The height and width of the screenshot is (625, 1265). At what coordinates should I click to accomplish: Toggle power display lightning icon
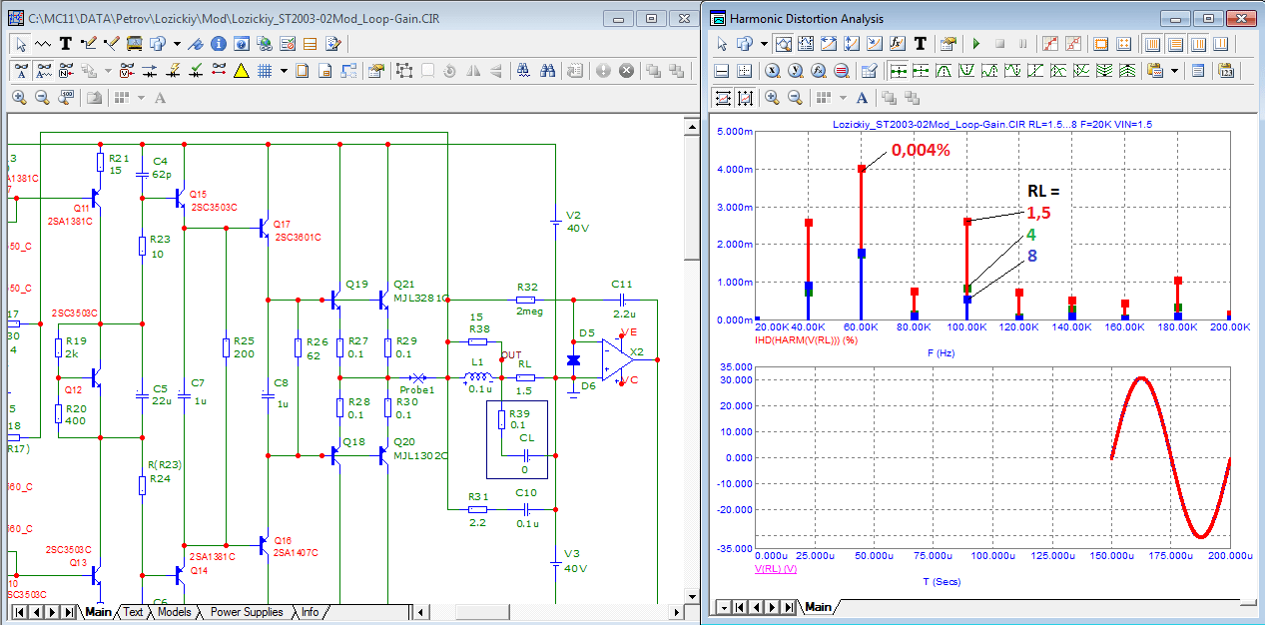(x=173, y=70)
